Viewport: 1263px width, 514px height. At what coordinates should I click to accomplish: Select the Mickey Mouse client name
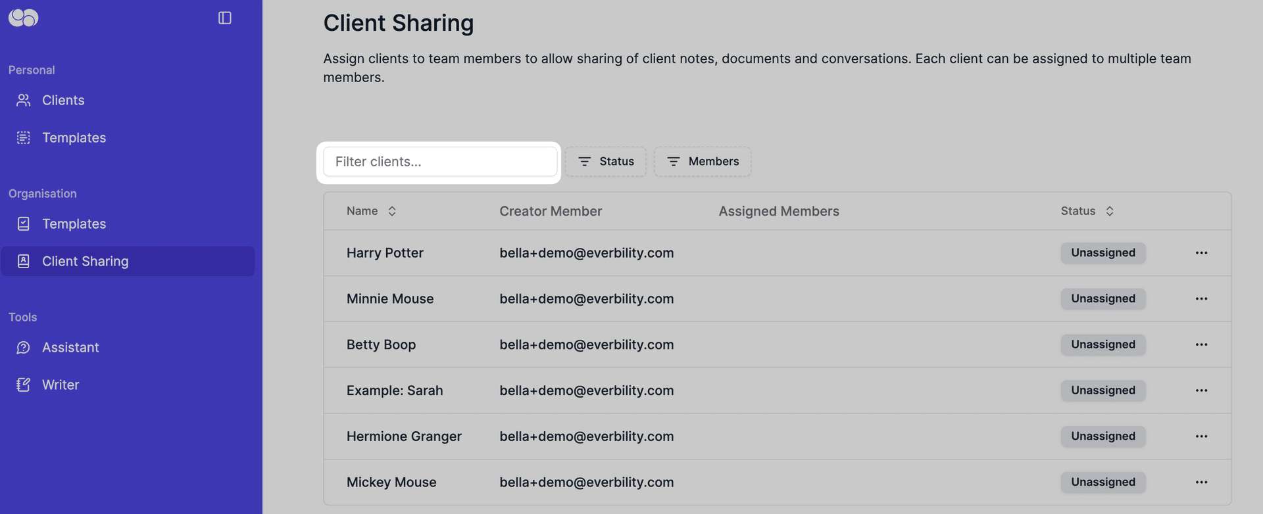click(x=391, y=482)
